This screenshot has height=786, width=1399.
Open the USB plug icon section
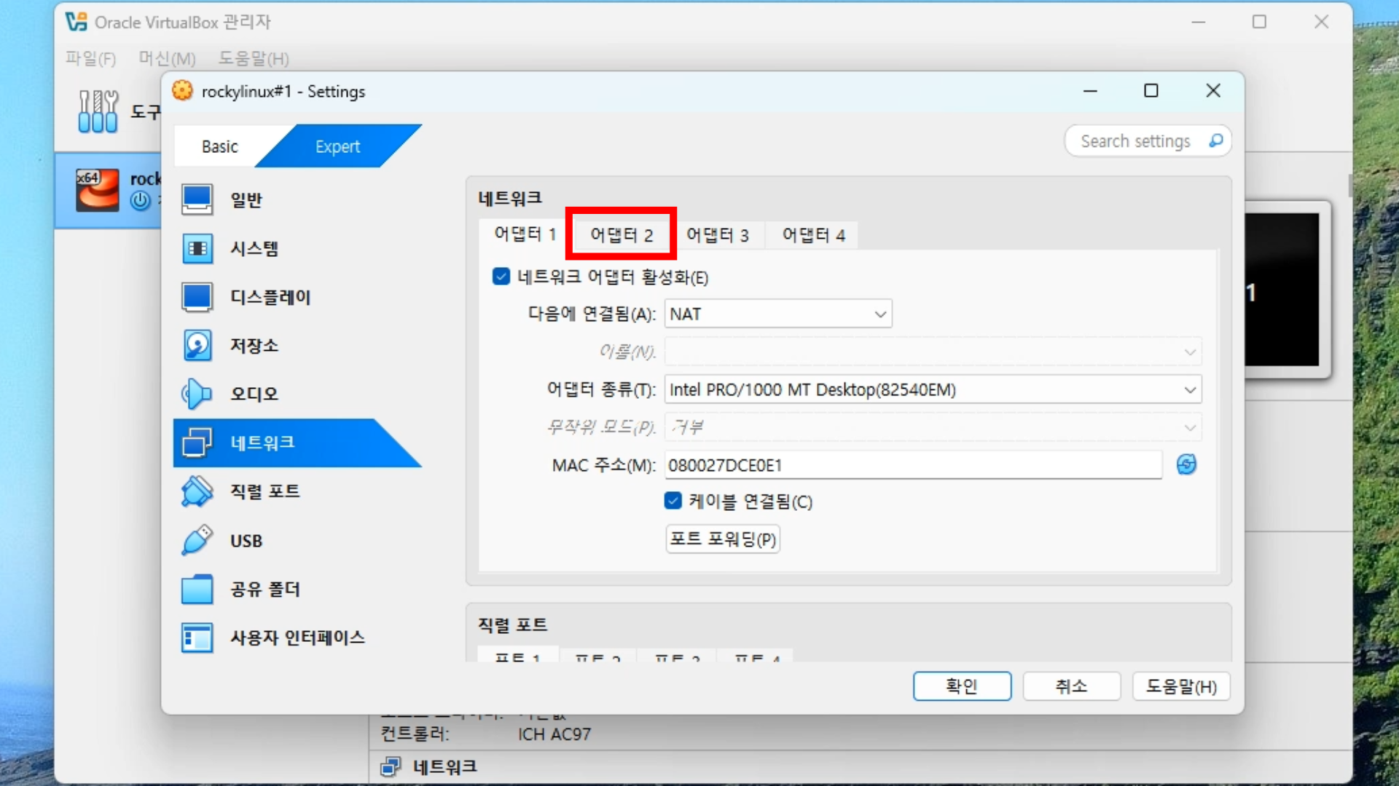[197, 541]
